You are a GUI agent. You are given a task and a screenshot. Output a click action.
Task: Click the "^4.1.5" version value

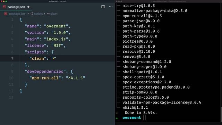pyautogui.click(x=76, y=78)
